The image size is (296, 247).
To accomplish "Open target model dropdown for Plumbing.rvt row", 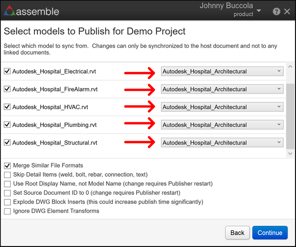I will 222,124.
